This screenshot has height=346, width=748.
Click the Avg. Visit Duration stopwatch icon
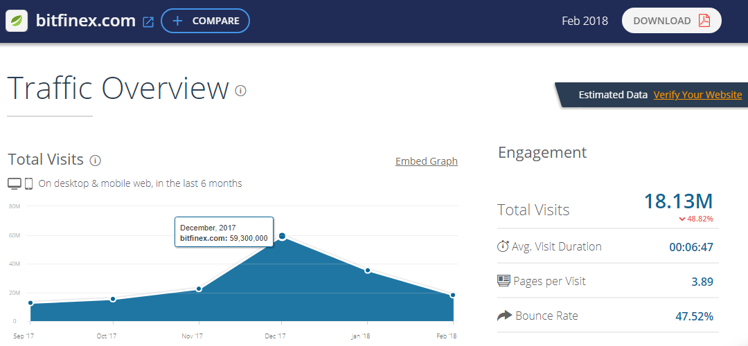pos(504,246)
